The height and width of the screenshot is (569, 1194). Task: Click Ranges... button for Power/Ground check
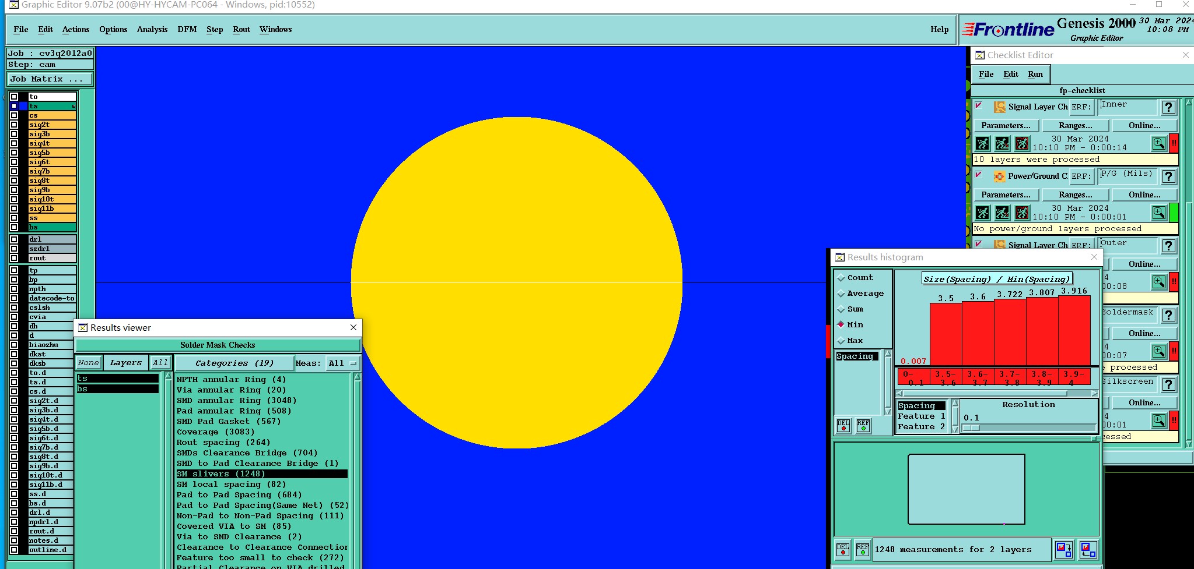pos(1076,195)
